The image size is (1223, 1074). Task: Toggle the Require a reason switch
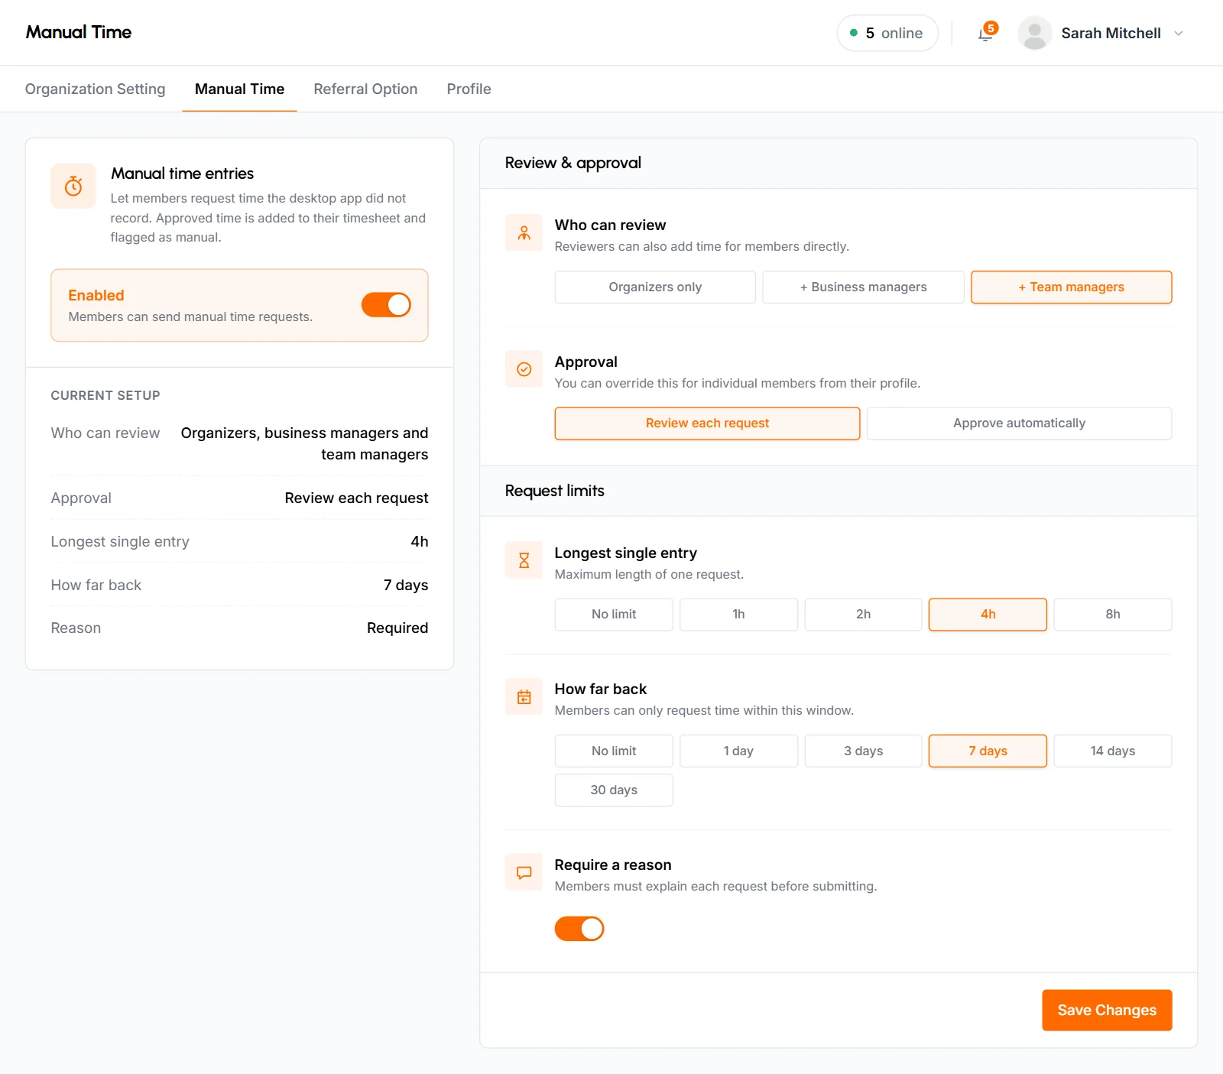click(579, 929)
